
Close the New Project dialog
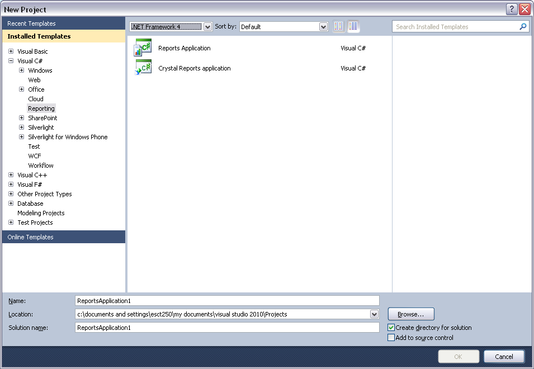point(525,9)
